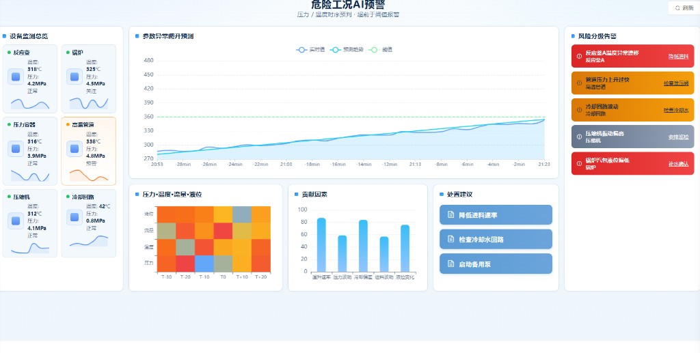Click the alert icon on 冷却回路波动 alert
This screenshot has height=353, width=700.
[x=579, y=110]
